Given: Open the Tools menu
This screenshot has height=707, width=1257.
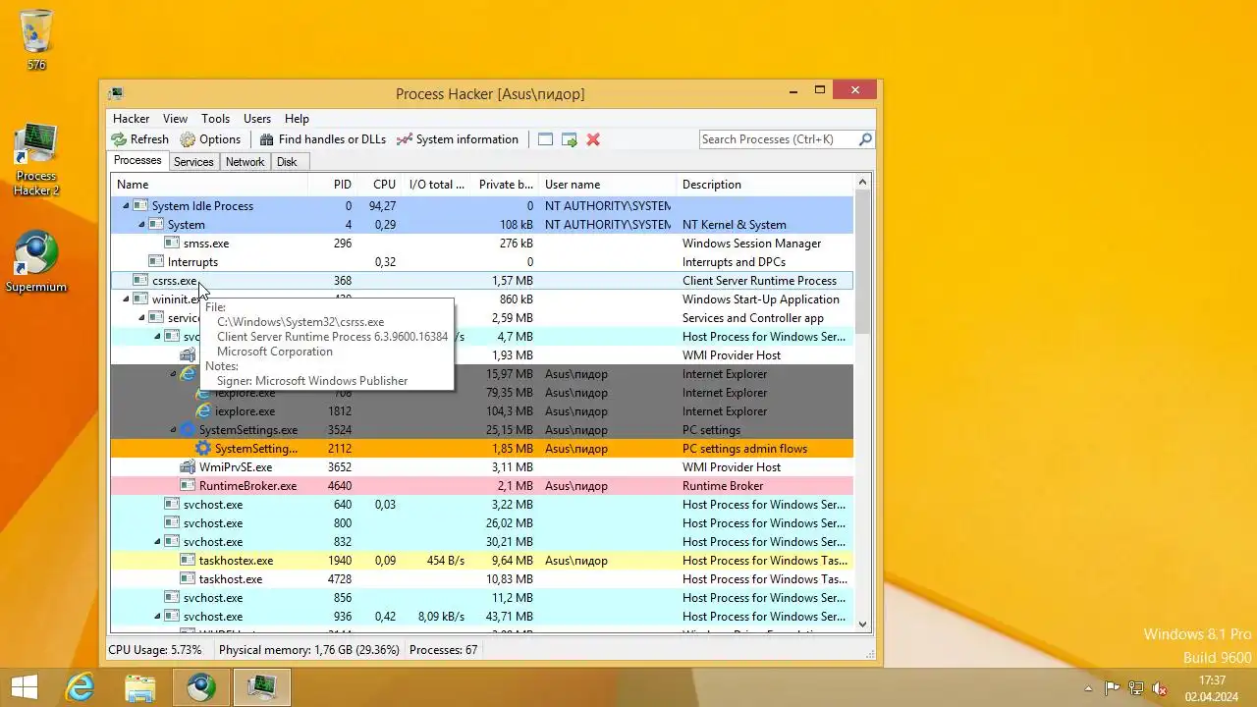Looking at the screenshot, I should (x=215, y=118).
